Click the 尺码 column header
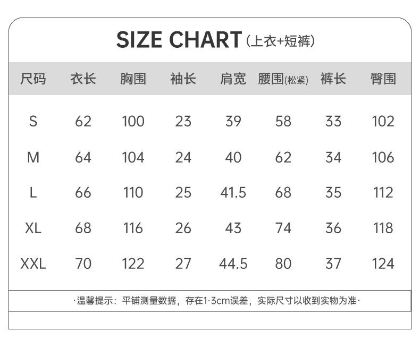This screenshot has height=348, width=420. pyautogui.click(x=33, y=79)
